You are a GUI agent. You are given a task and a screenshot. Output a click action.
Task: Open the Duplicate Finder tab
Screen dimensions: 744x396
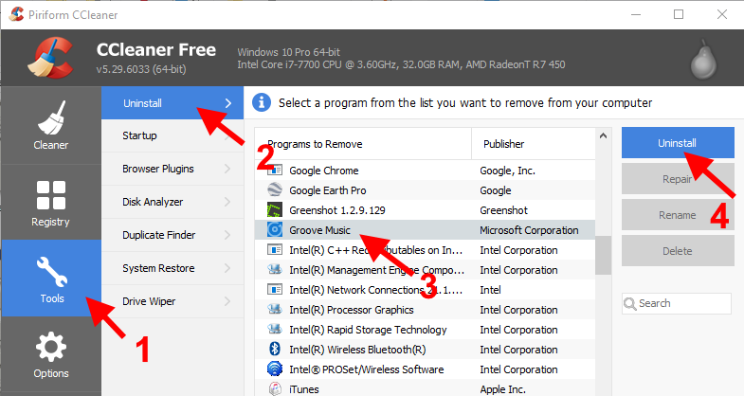(172, 235)
